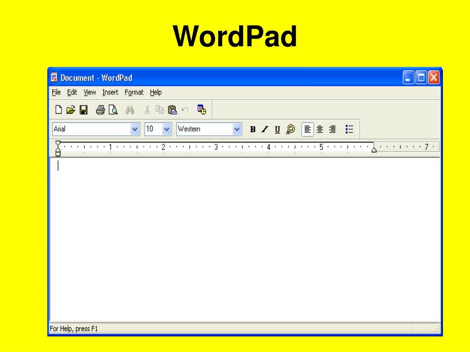Open the File menu

coord(56,92)
